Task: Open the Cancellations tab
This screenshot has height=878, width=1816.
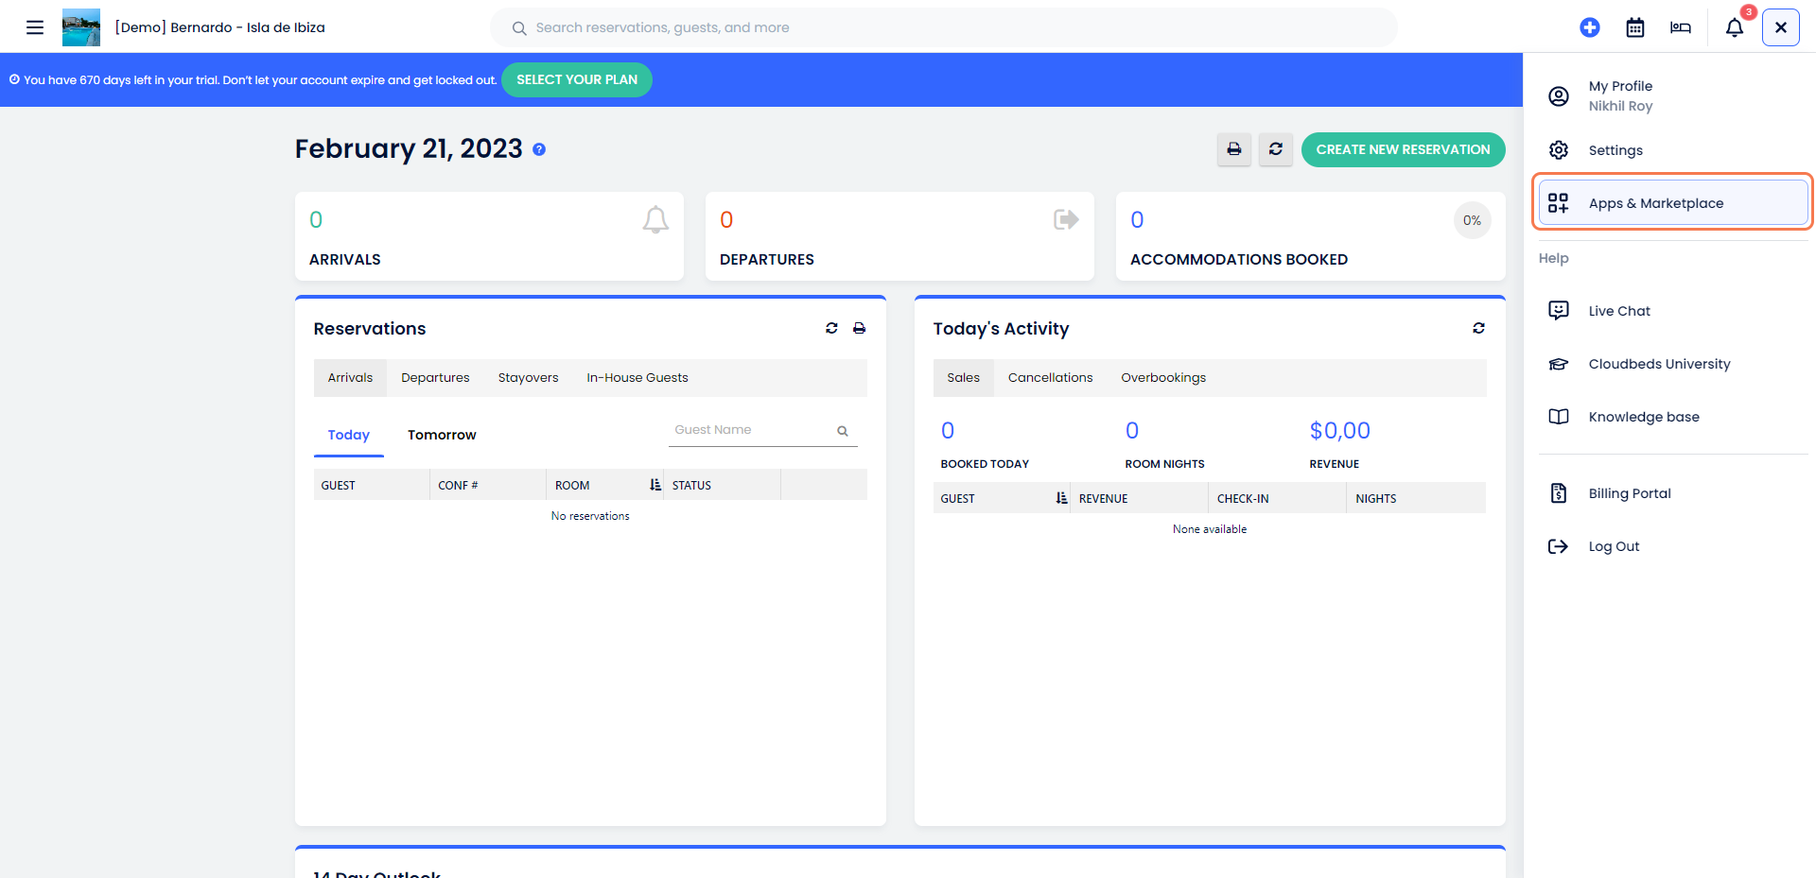Action: tap(1050, 377)
